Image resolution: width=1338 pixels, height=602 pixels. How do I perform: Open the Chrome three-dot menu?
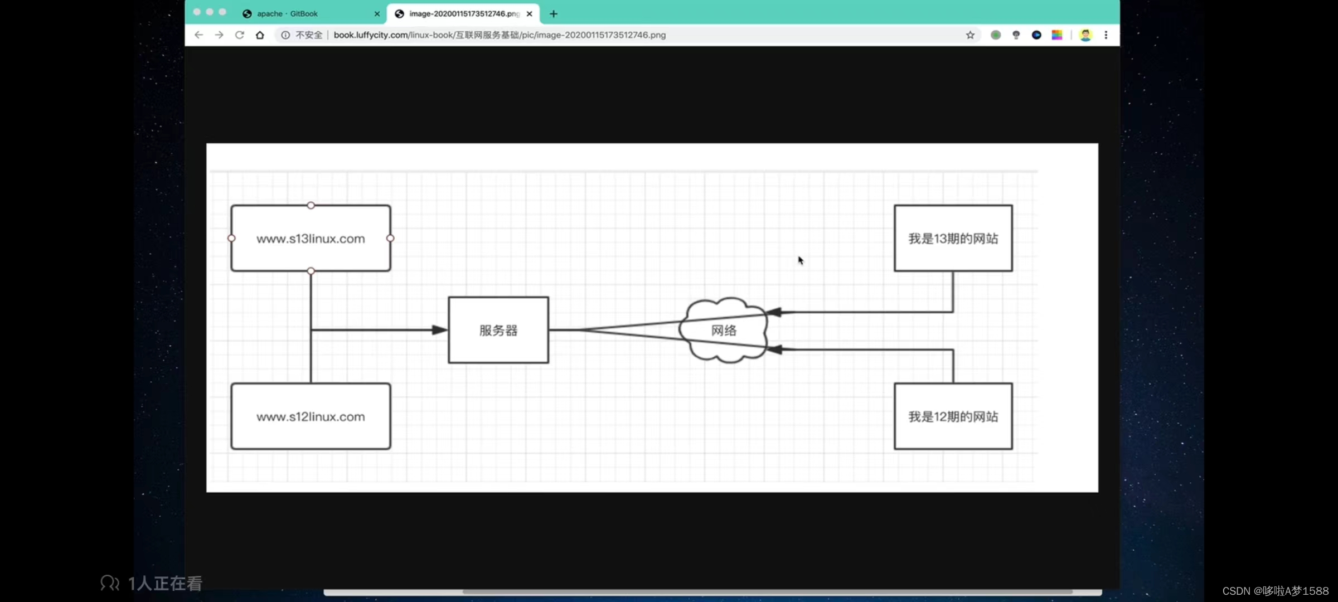click(1106, 35)
